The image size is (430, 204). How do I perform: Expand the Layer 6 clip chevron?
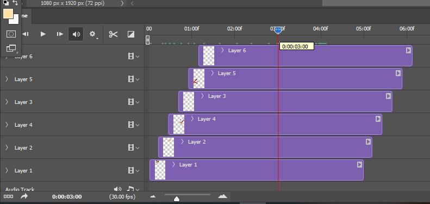(x=222, y=50)
